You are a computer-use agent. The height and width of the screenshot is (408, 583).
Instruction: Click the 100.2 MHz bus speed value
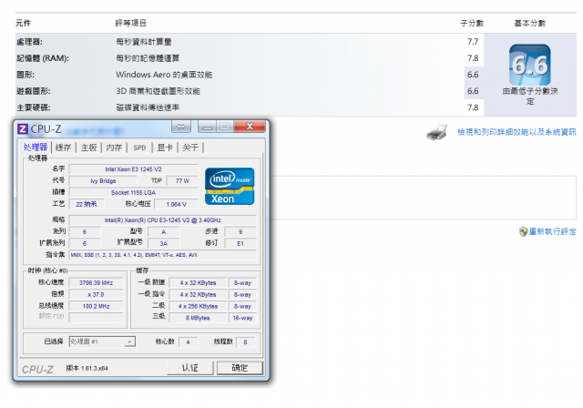pos(96,306)
